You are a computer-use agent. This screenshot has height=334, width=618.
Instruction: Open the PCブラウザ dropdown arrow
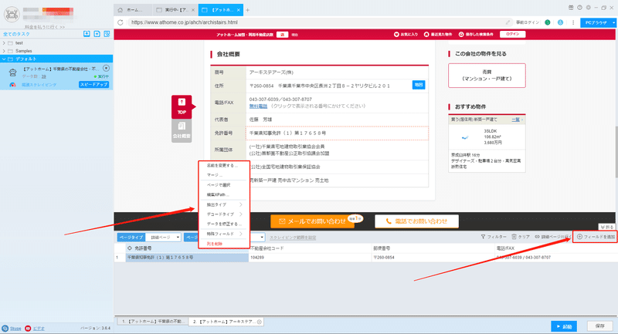coord(613,23)
